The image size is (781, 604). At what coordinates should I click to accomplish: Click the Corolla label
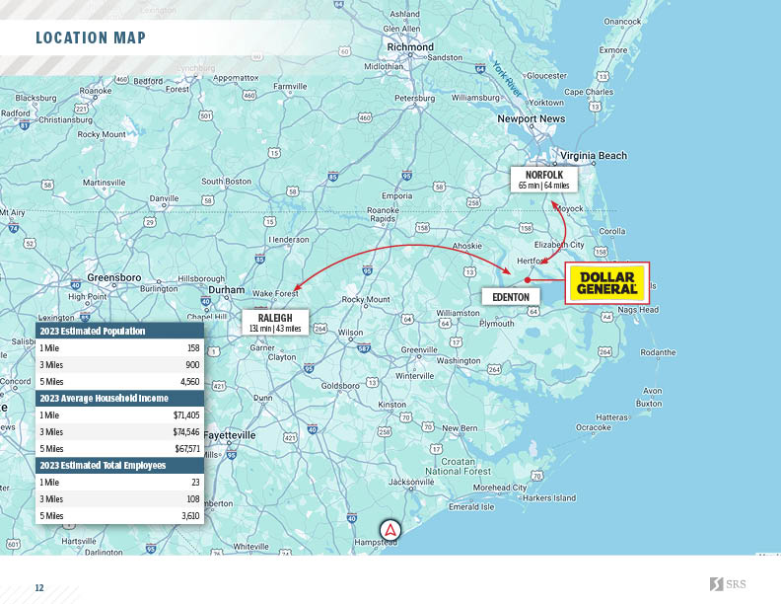(x=612, y=231)
